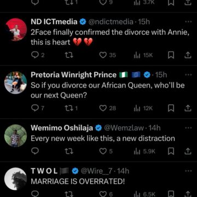
Task: Reply to ND ICTmedia's divorce tweet
Action: coord(38,55)
